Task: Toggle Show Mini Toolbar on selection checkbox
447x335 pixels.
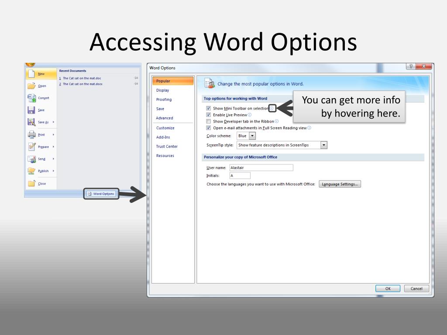Action: point(208,108)
